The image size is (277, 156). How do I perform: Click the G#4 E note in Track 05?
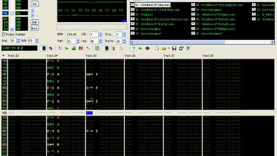(92, 74)
